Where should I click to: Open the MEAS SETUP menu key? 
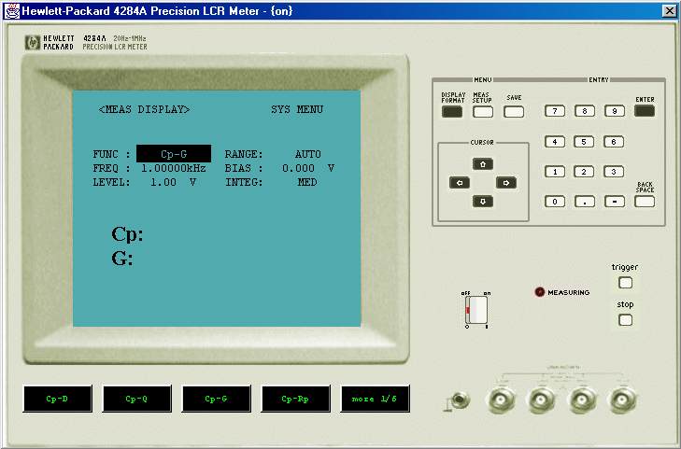pyautogui.click(x=483, y=111)
